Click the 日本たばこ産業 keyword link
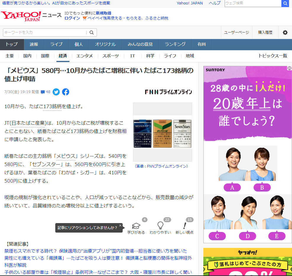This screenshot has height=276, width=292. [x=28, y=123]
